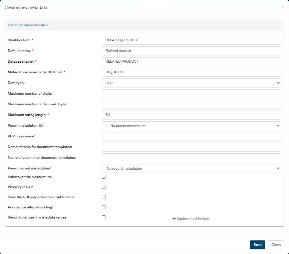Toggle Visibility in GUI checkbox
Image resolution: width=289 pixels, height=254 pixels.
point(103,187)
